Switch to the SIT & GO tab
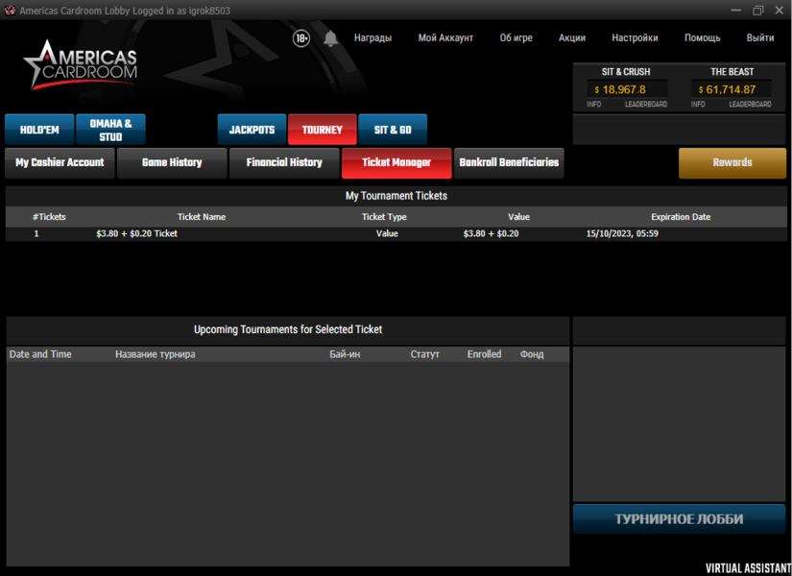 coord(393,131)
